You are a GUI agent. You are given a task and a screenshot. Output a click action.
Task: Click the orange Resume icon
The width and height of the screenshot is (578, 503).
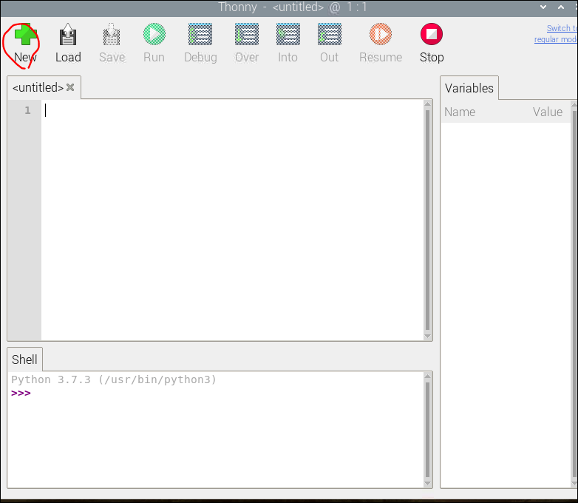coord(381,34)
